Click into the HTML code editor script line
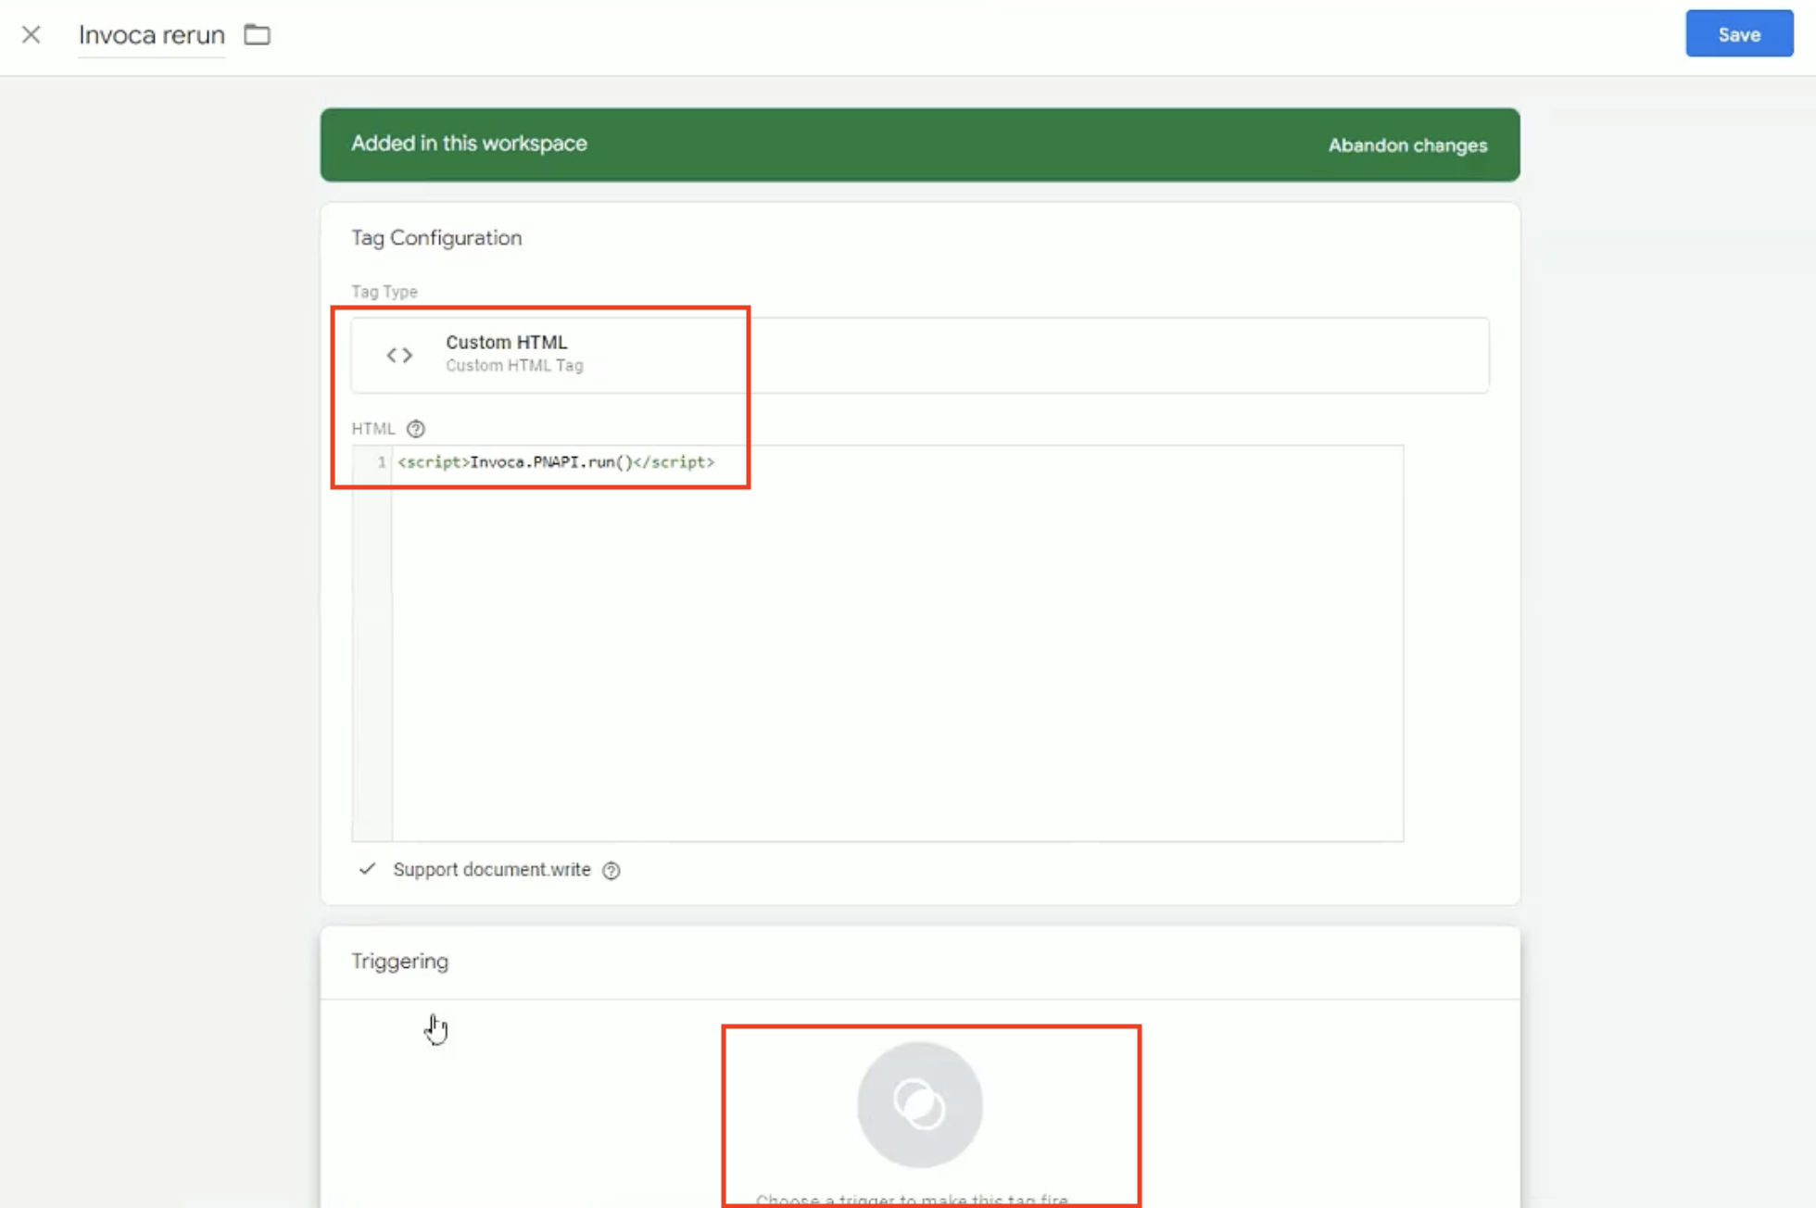The image size is (1816, 1208). (556, 462)
